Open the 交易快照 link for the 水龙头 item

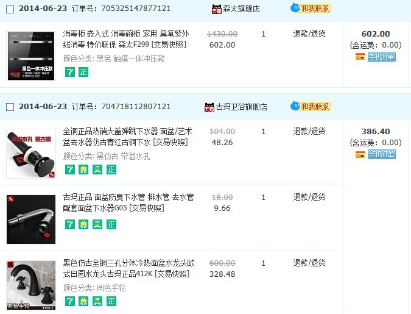click(172, 274)
